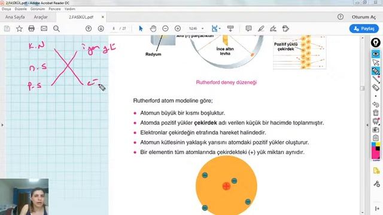Zoom out with the minus icon

[165, 29]
